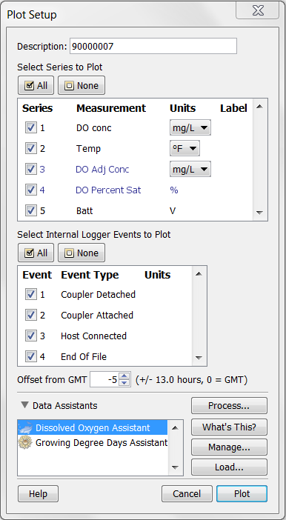Click the Plot button
286x520 pixels.
point(242,494)
